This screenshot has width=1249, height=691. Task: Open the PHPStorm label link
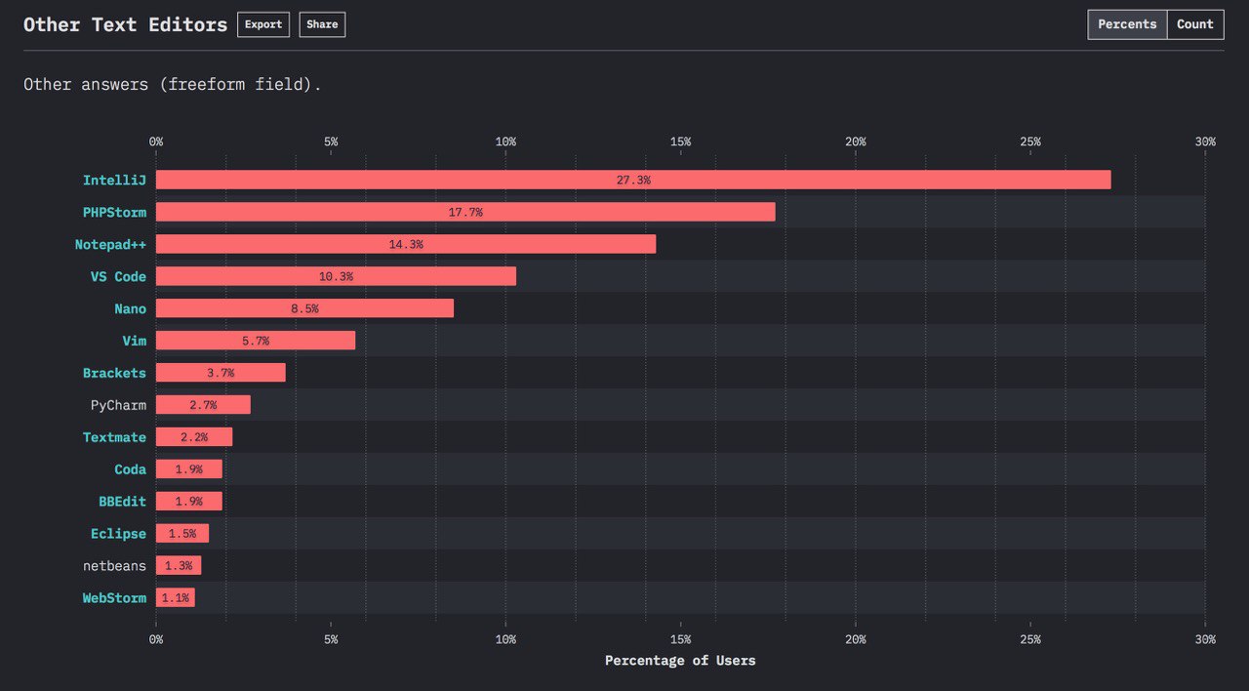point(114,212)
